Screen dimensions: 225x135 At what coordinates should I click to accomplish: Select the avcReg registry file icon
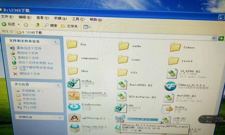[x=74, y=83]
